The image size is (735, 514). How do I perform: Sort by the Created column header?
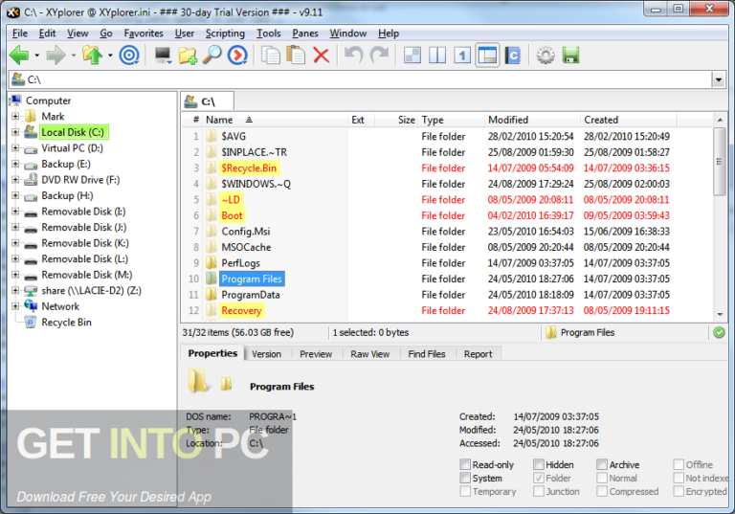pyautogui.click(x=628, y=120)
